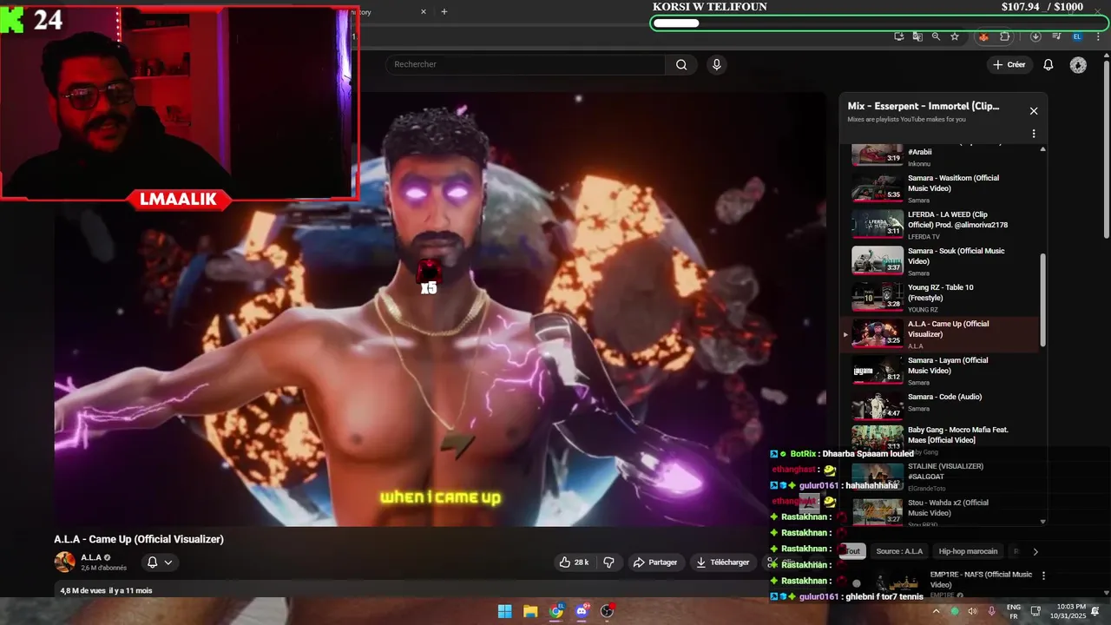This screenshot has height=625, width=1111.
Task: Open the browser zoom magnifier icon
Action: coord(936,36)
